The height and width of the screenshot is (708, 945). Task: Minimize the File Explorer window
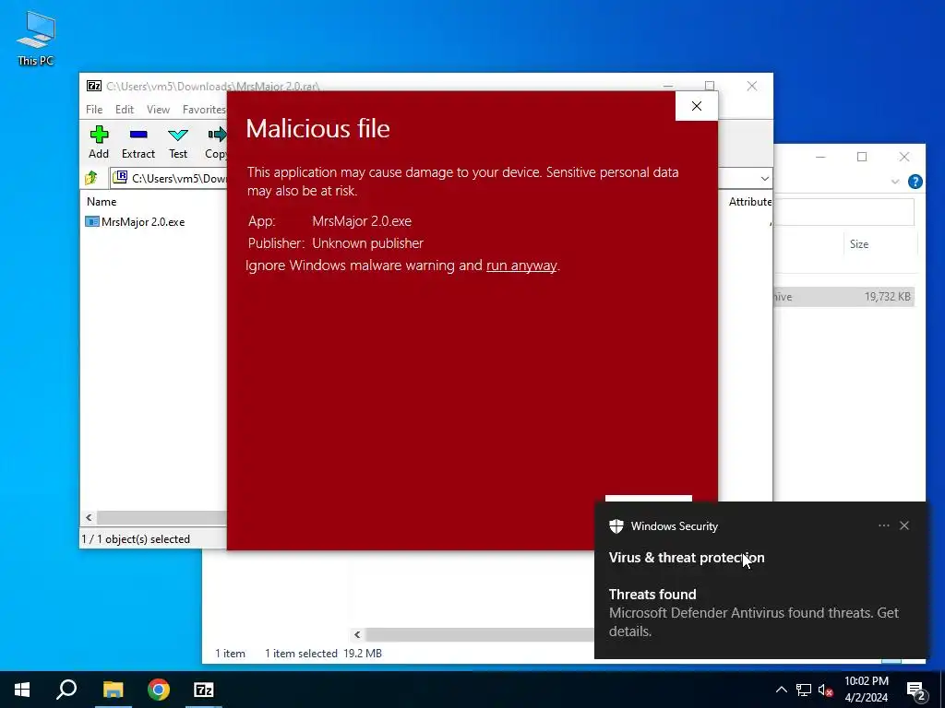click(820, 157)
